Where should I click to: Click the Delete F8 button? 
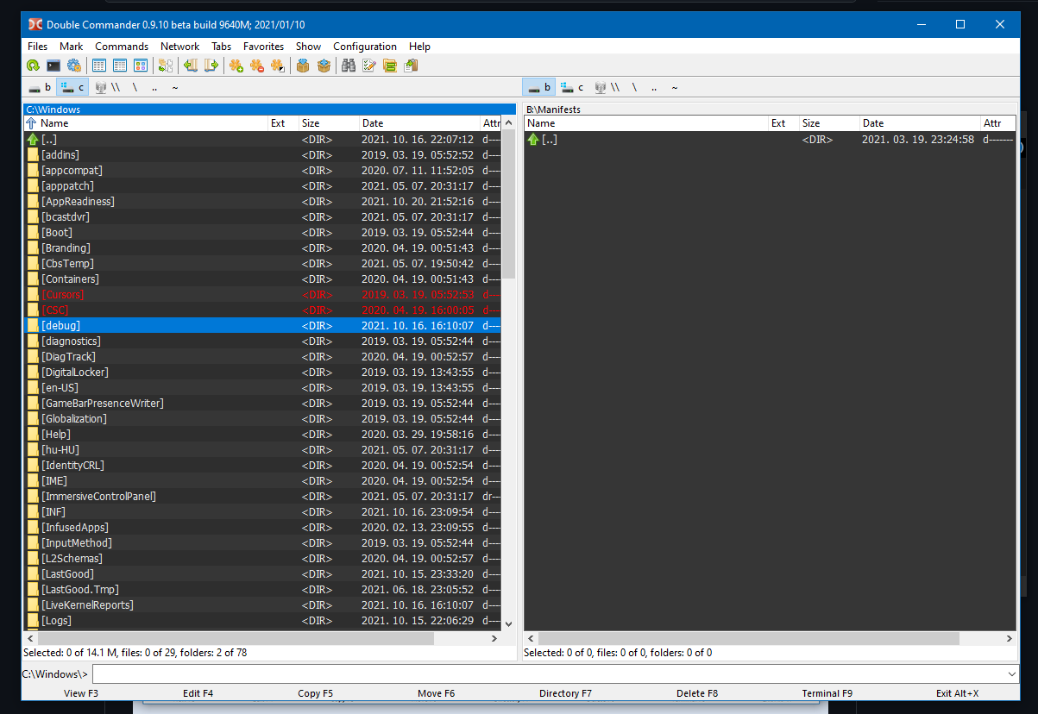coord(696,693)
